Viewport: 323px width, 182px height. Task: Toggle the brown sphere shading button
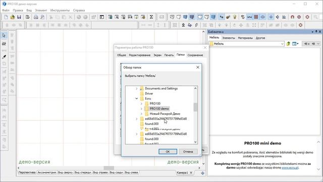[228, 17]
